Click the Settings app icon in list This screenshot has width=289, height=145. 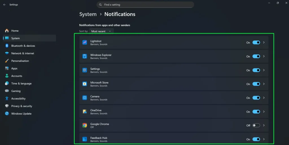pyautogui.click(x=85, y=70)
